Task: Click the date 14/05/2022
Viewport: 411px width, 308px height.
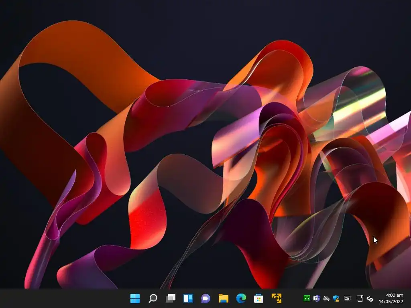Action: tap(391, 302)
